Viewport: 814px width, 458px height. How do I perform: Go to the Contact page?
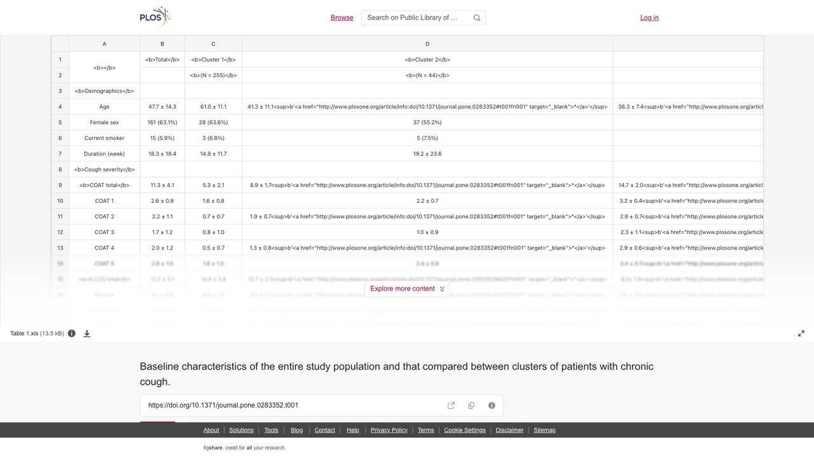[325, 430]
